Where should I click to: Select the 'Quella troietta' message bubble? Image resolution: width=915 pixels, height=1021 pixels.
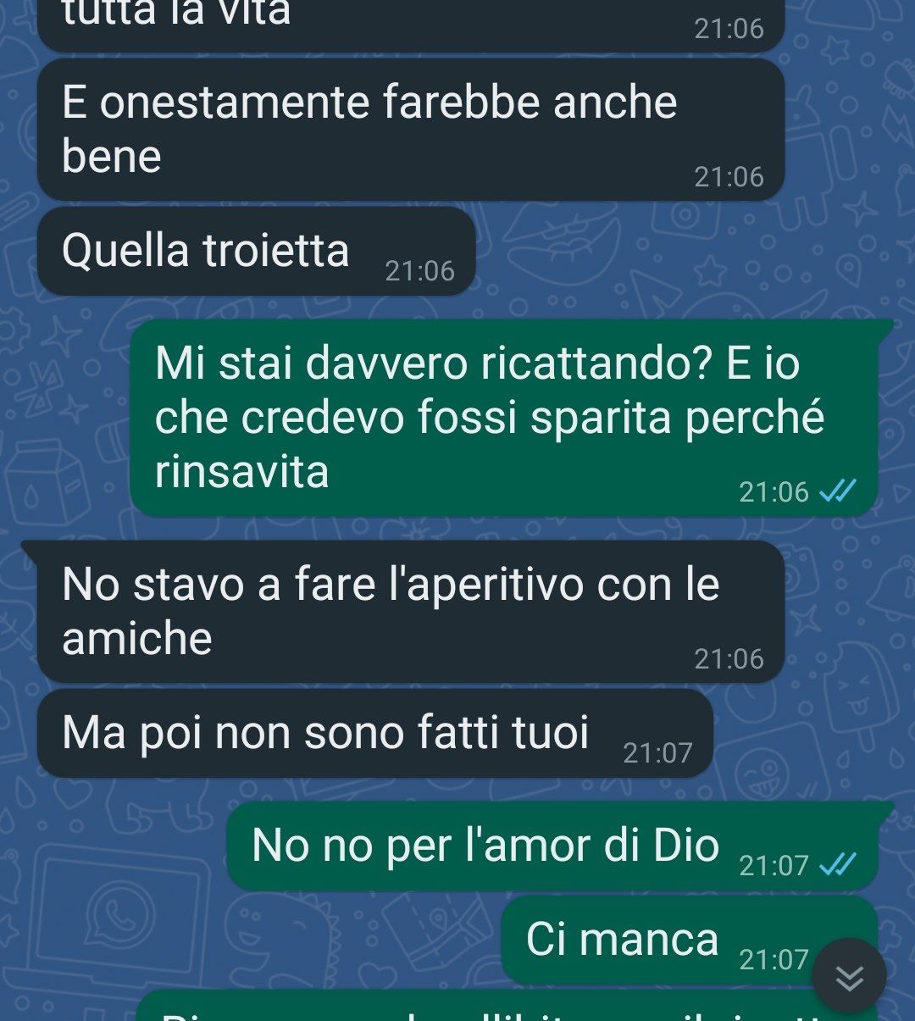click(x=256, y=252)
